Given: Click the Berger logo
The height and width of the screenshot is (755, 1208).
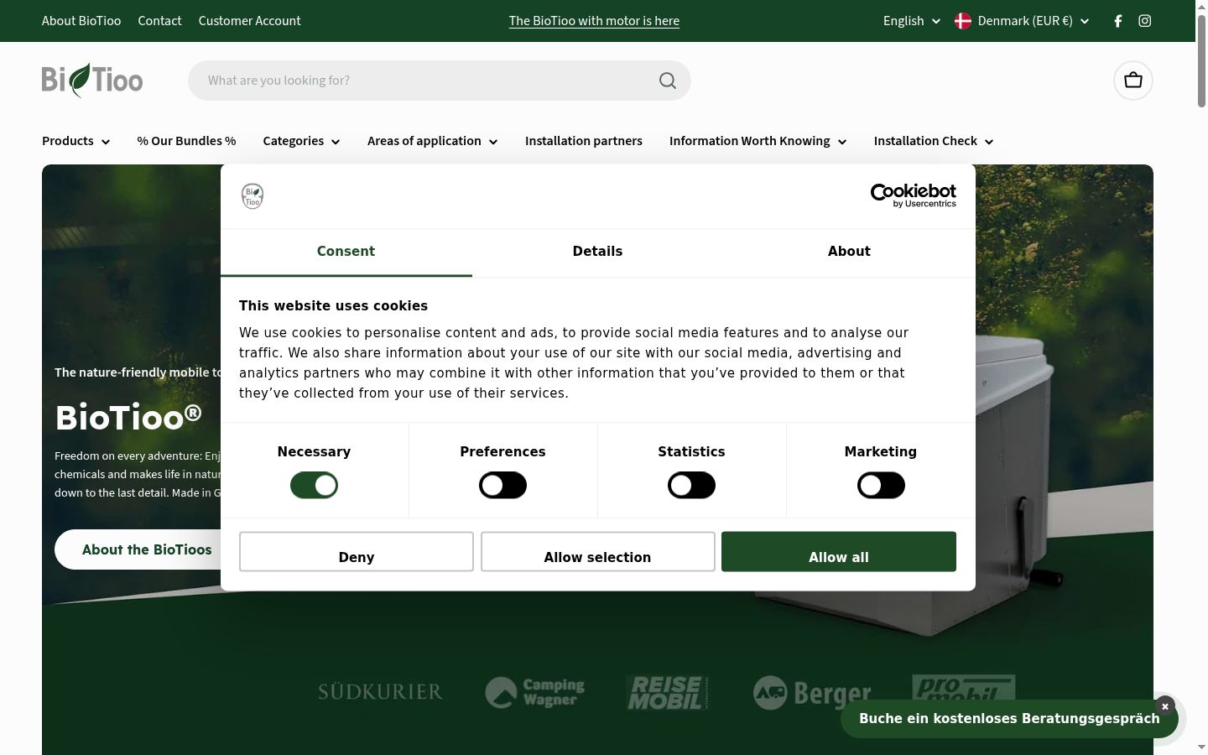Looking at the screenshot, I should pos(812,693).
